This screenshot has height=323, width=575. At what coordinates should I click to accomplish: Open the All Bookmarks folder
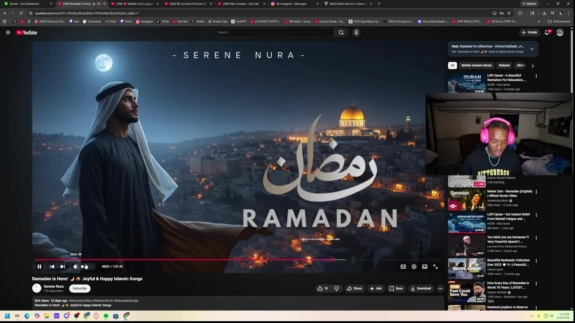click(x=559, y=21)
